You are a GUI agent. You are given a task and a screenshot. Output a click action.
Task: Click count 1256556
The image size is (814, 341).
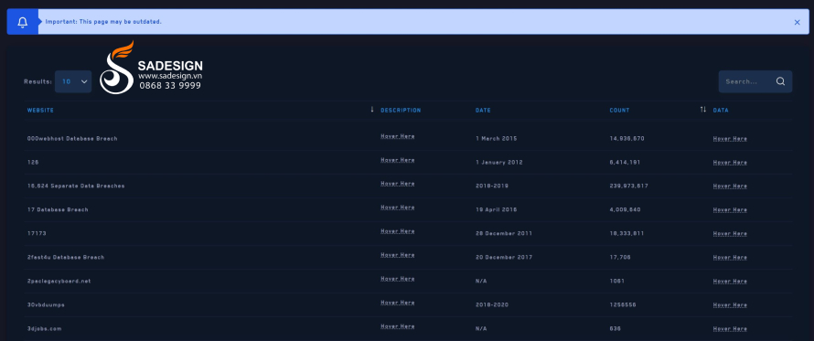623,305
